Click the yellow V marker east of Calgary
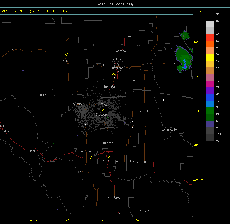Viewport: 230px width, 224px height. click(114, 155)
